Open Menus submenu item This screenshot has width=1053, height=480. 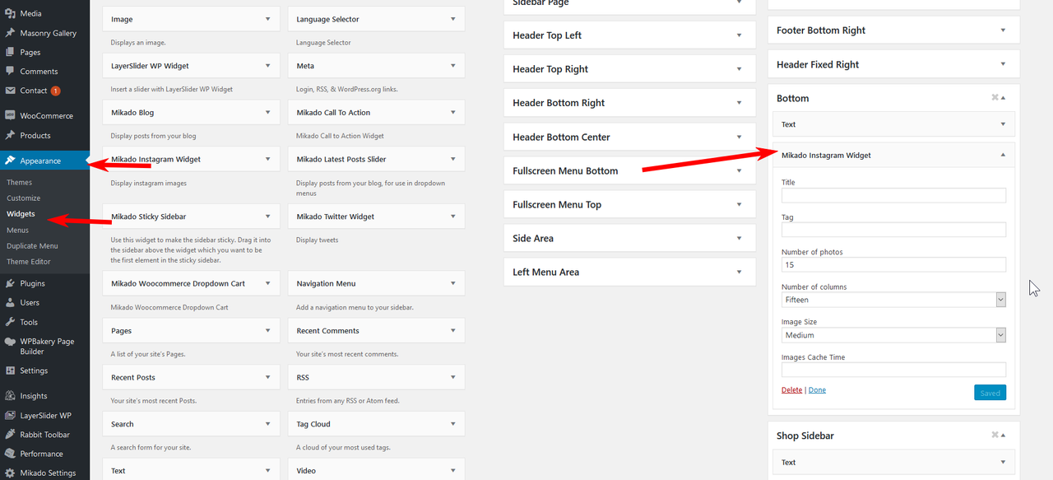[18, 230]
